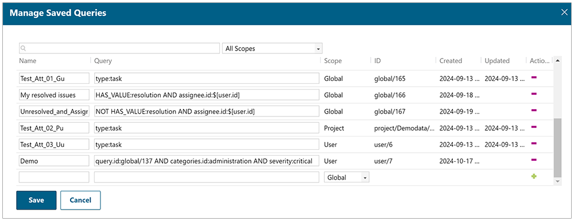
Task: Delete the Test_Att_03_Uu user query
Action: (534, 144)
